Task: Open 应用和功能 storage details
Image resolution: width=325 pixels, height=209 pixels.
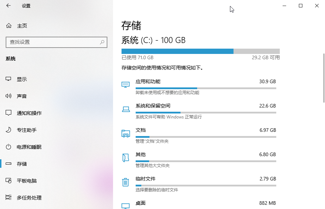Action: (199, 87)
